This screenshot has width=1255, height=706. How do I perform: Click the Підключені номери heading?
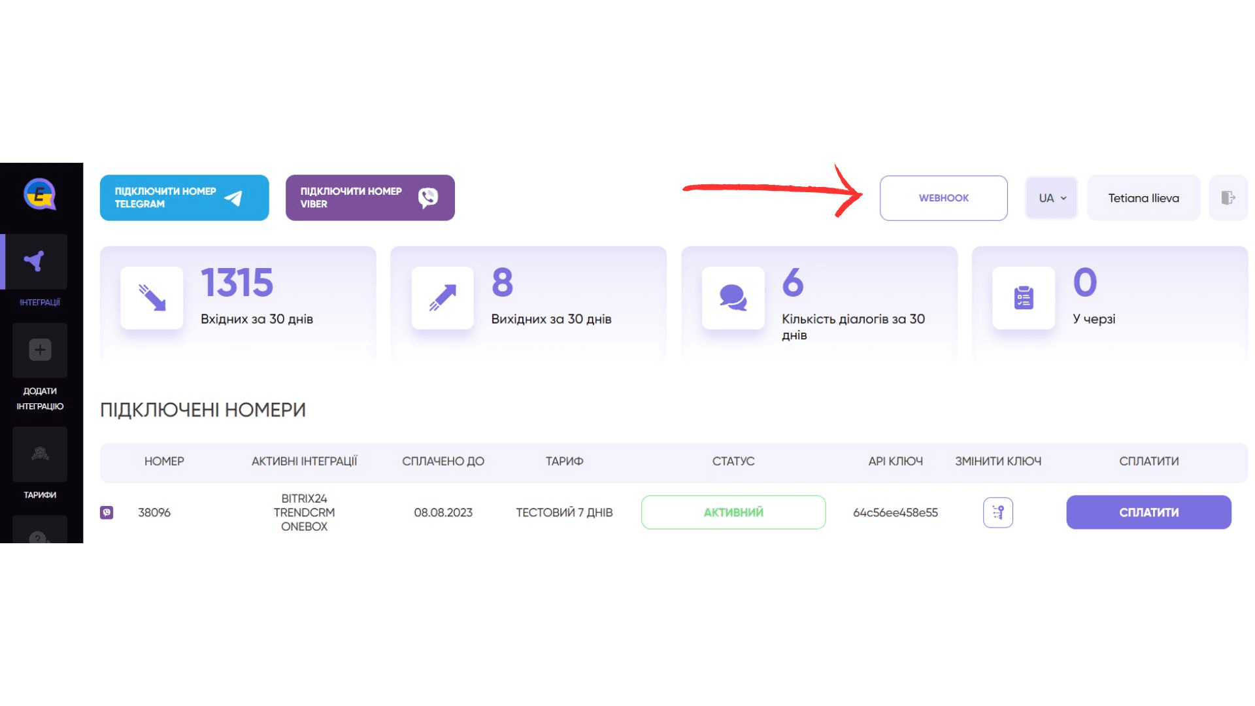[x=203, y=410]
